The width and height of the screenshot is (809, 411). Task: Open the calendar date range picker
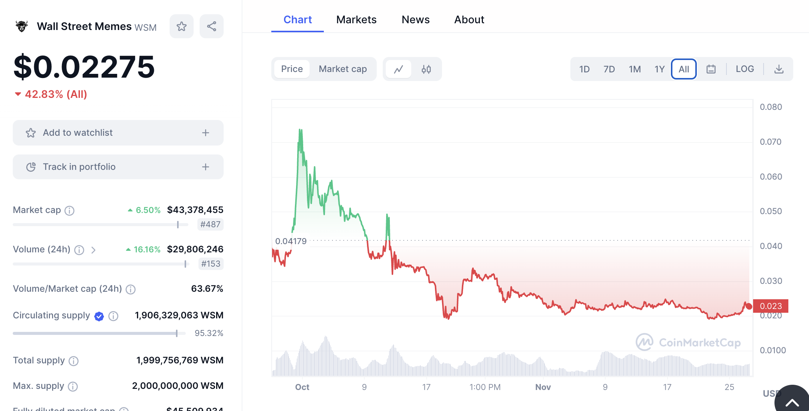[x=711, y=69]
